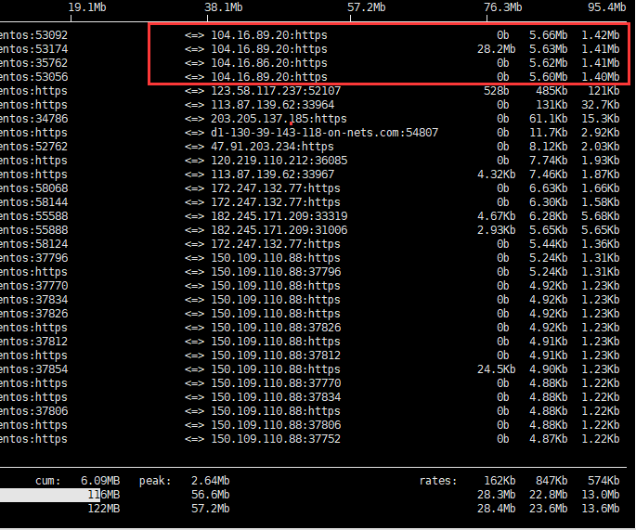Click the cum: label

tap(48, 481)
